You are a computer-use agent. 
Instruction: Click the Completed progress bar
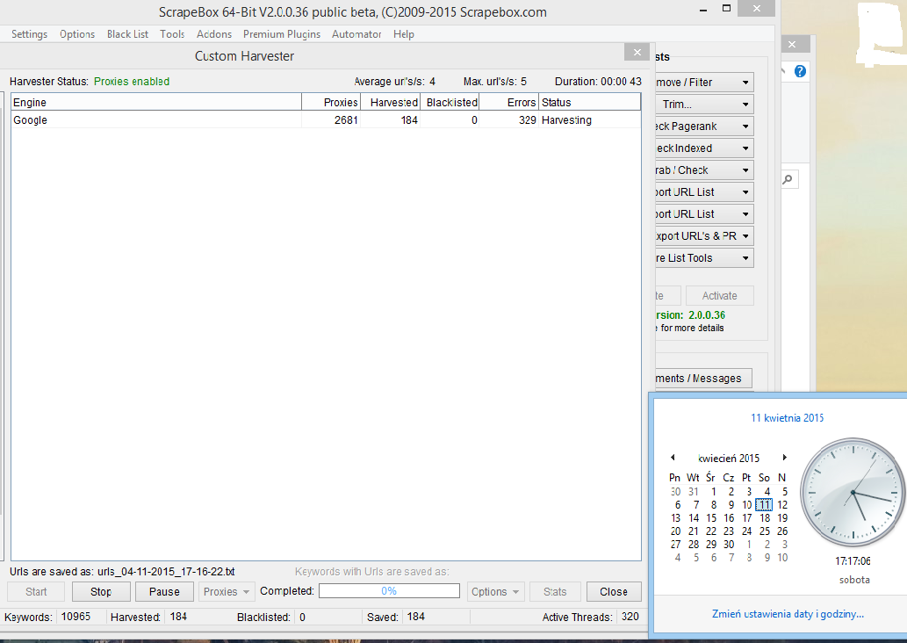pyautogui.click(x=389, y=591)
